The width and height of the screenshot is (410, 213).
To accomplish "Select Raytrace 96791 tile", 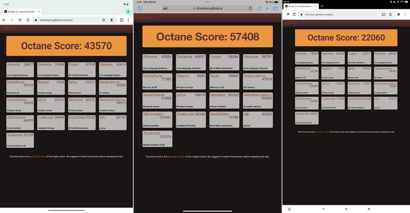I will point(258,62).
